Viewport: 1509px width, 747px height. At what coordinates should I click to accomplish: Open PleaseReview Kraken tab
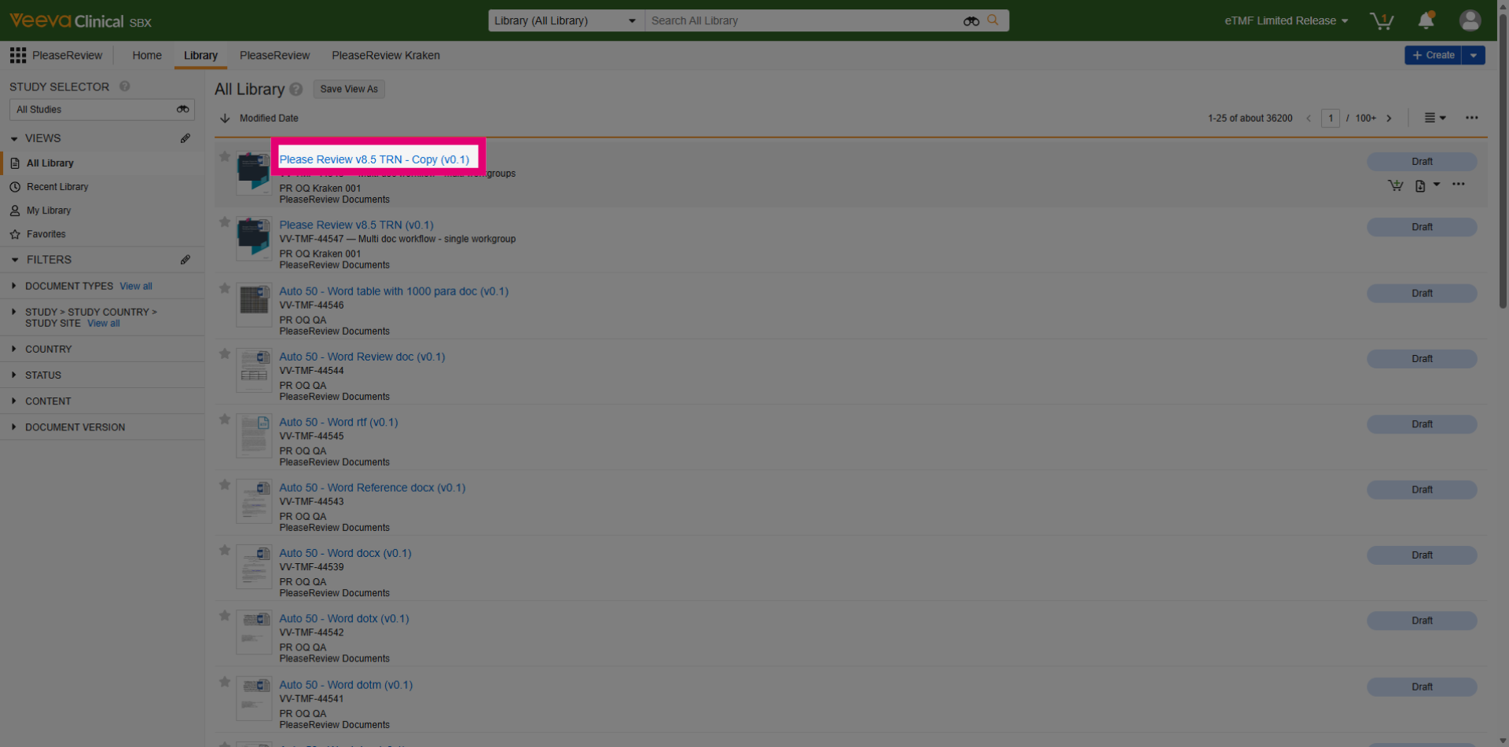pos(385,55)
